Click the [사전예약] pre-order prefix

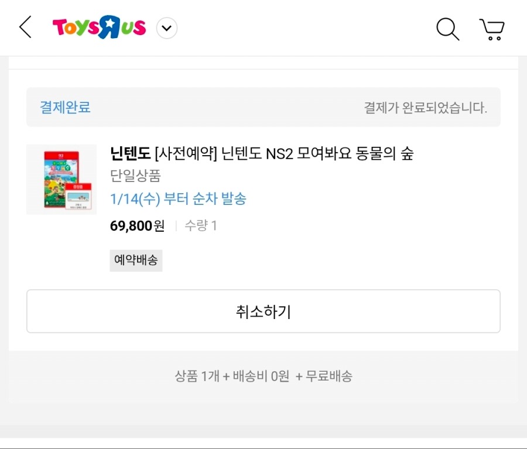pyautogui.click(x=186, y=154)
